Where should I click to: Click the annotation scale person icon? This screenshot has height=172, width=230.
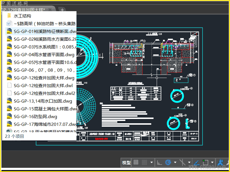[x=221, y=163]
